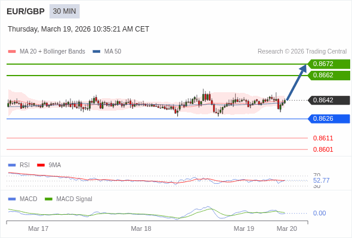Click the green MACD Signal legend swatch
The height and width of the screenshot is (238, 352).
point(48,199)
